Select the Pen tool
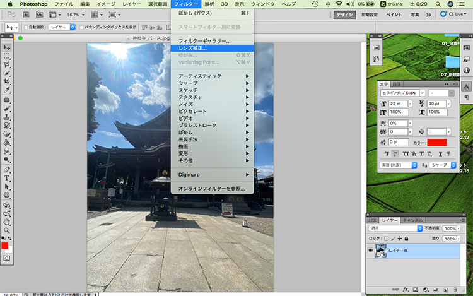Viewport: 473px width, 296px height. [7, 170]
